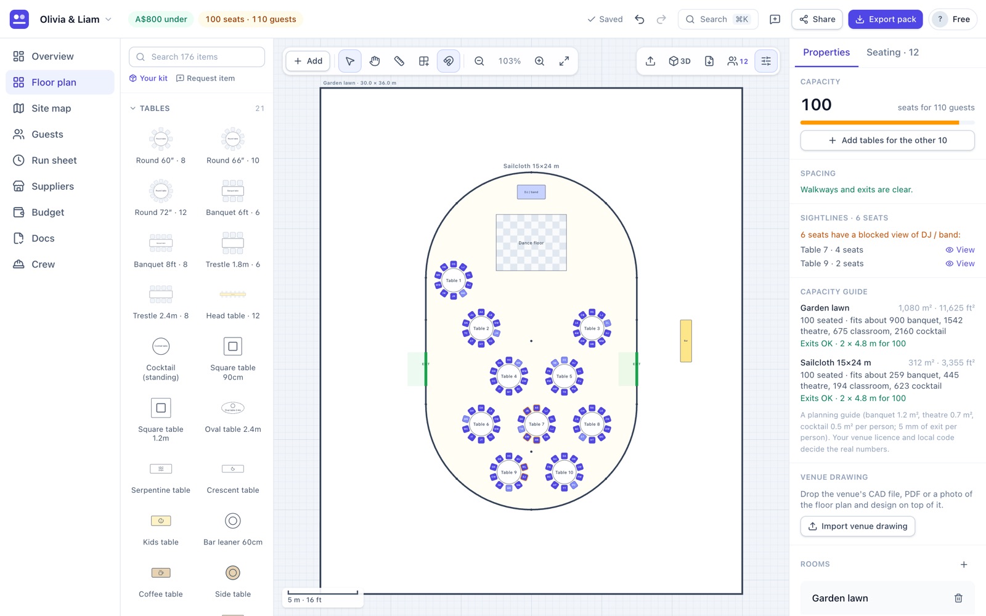Add a new room with plus icon

pyautogui.click(x=964, y=564)
